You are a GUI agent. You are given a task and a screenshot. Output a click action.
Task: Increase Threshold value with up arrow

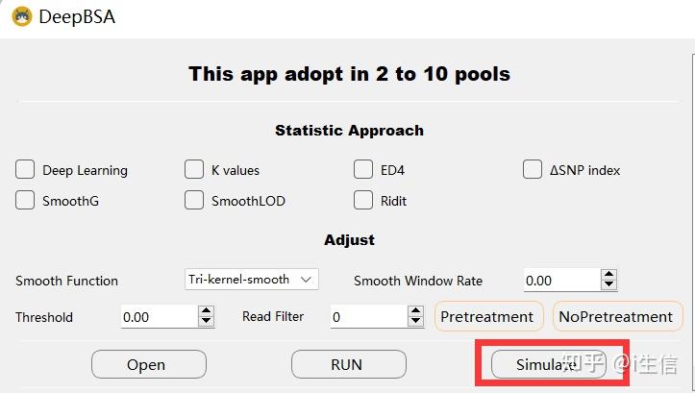coord(206,311)
